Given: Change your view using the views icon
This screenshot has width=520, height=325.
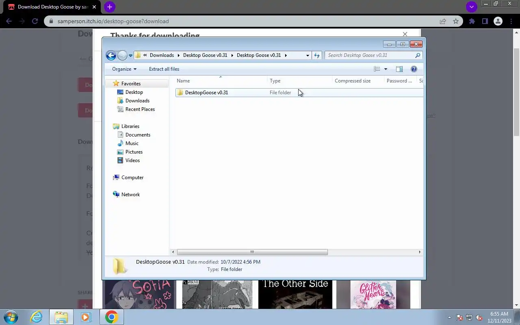Looking at the screenshot, I should [x=377, y=69].
